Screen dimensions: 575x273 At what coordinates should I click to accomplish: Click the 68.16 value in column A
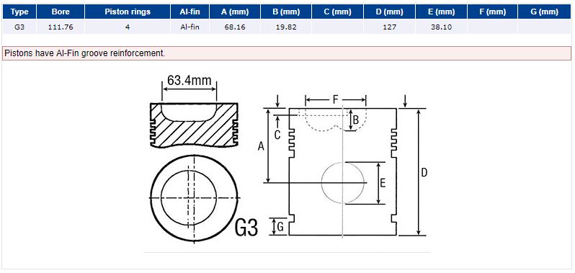pos(235,27)
